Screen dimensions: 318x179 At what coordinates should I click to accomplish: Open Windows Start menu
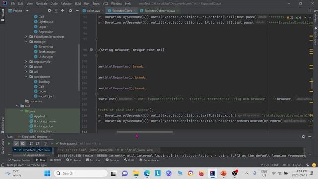pyautogui.click(x=47, y=173)
